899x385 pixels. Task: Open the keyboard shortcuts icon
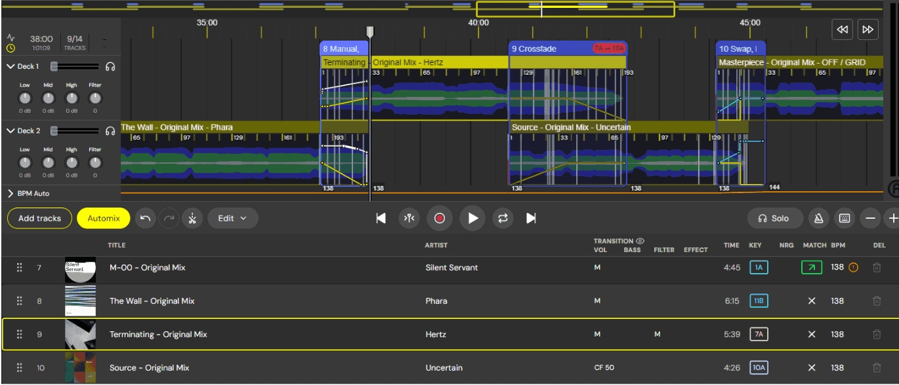tap(845, 218)
